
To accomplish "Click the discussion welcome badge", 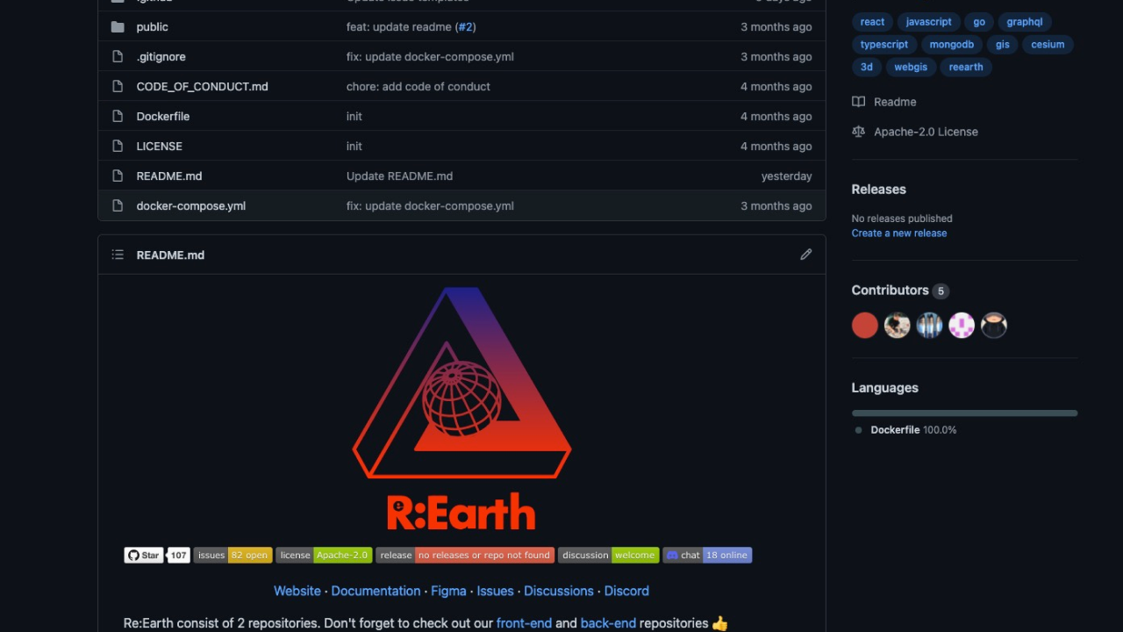I will (x=608, y=555).
